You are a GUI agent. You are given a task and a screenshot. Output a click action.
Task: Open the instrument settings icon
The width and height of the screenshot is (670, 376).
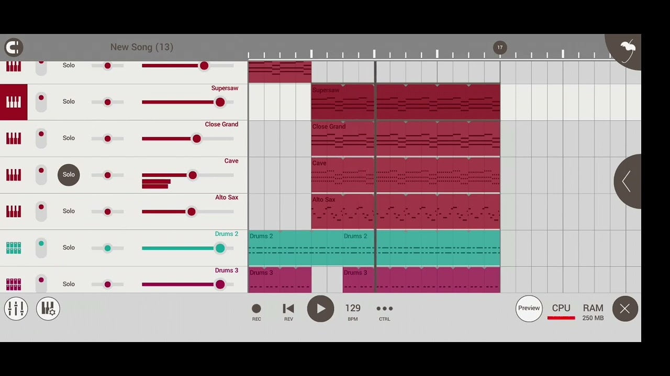click(x=48, y=309)
